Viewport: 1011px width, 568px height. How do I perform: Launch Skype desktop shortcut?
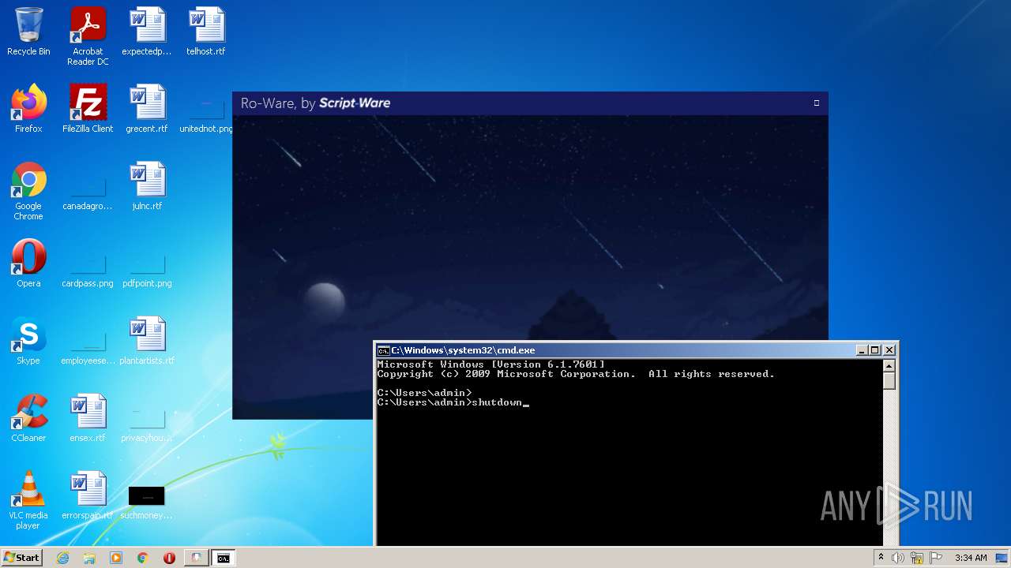28,341
